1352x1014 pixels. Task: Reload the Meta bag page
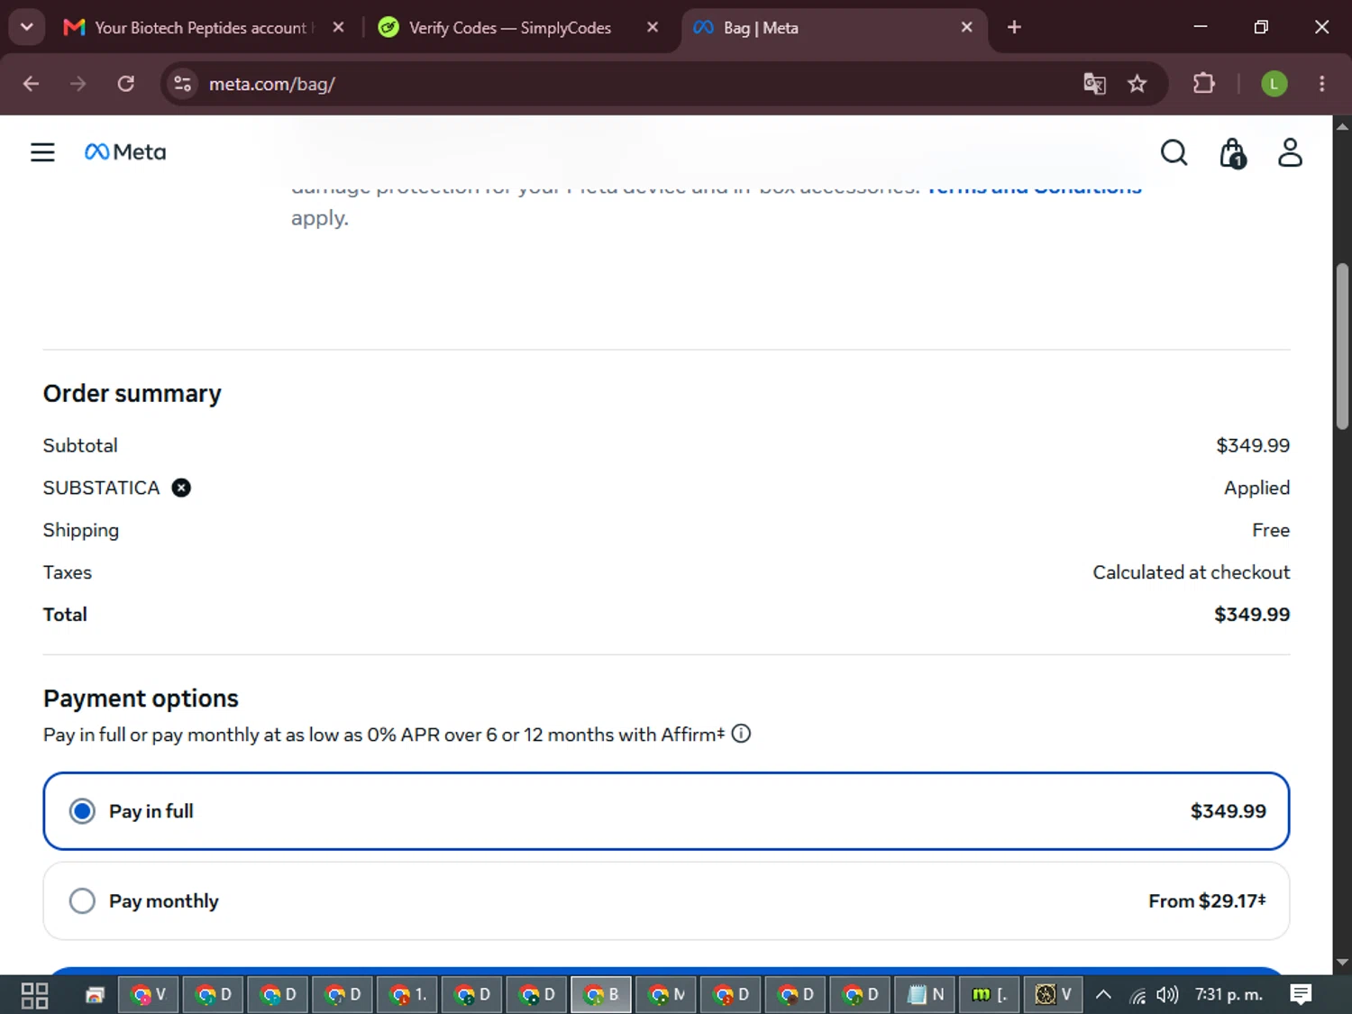pos(126,84)
